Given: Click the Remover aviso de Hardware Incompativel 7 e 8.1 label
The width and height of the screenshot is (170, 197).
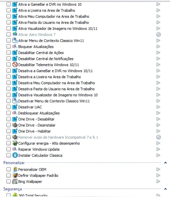Looking at the screenshot, I should pos(58,137).
